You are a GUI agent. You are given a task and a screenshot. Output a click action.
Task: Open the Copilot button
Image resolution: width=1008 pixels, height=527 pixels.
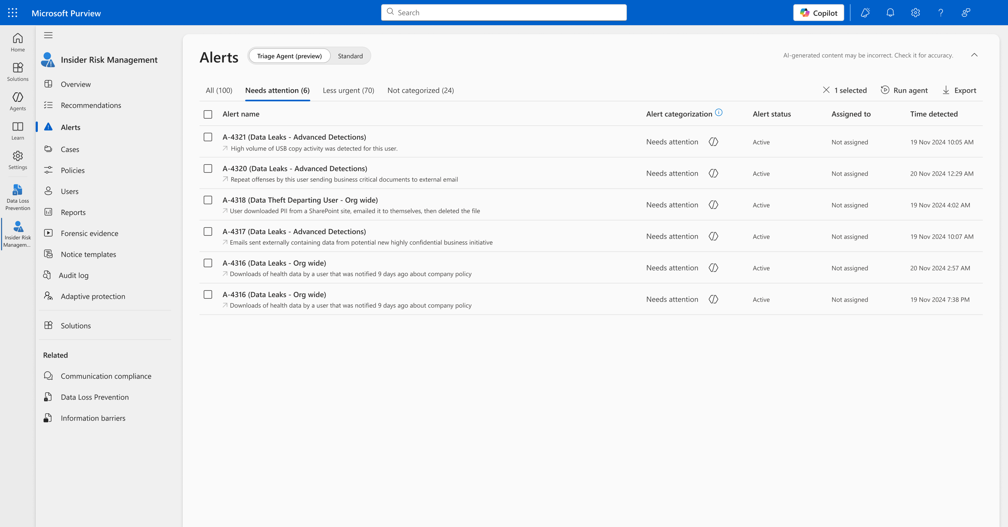click(818, 13)
